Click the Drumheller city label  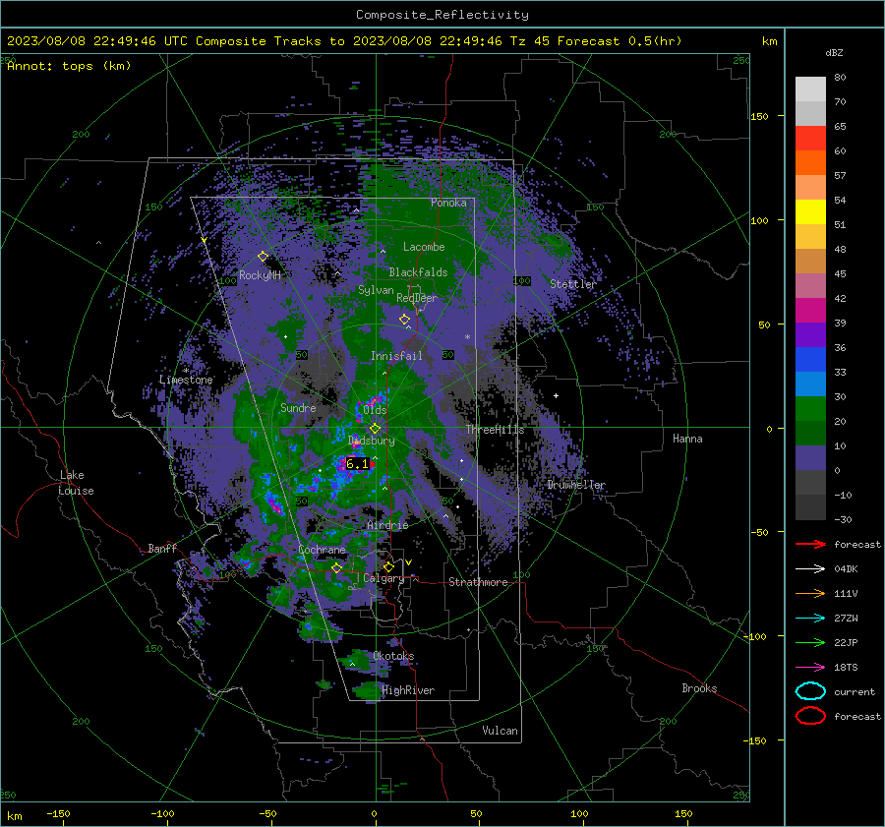[576, 485]
